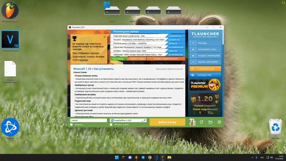Open Telegram from the taskbar
The width and height of the screenshot is (286, 161).
pyautogui.click(x=143, y=157)
